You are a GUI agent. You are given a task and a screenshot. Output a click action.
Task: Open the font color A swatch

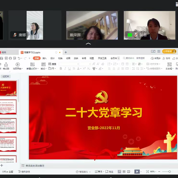78,69
